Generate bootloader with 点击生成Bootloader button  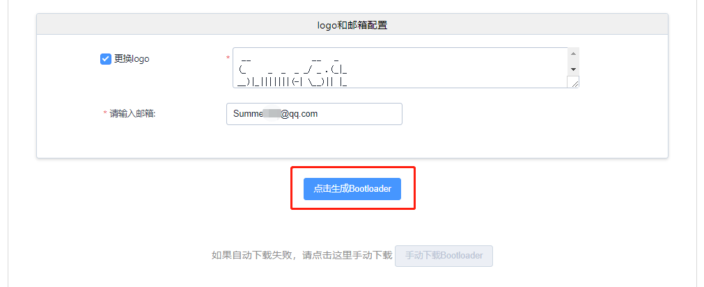352,189
